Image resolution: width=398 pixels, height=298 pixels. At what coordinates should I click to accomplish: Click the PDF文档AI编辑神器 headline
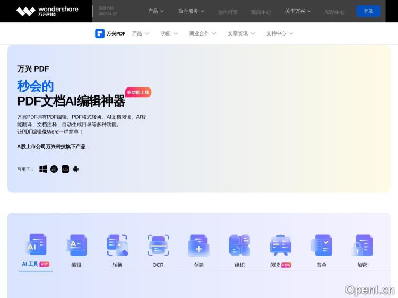pyautogui.click(x=71, y=101)
